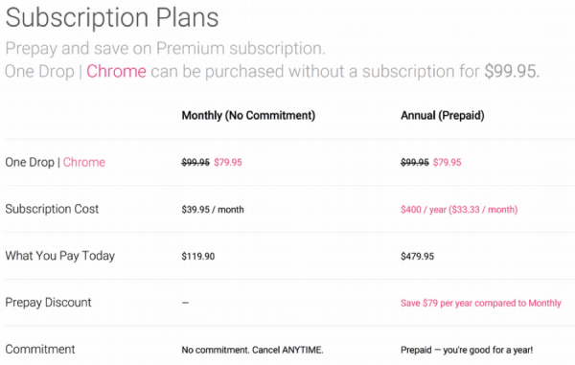Click the annual discounted $79.95 price
This screenshot has width=575, height=365.
tap(447, 162)
